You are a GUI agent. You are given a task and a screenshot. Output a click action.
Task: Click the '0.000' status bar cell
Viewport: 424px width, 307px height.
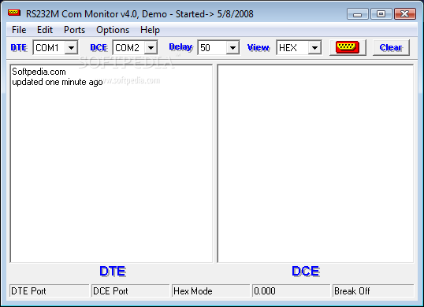(x=292, y=290)
